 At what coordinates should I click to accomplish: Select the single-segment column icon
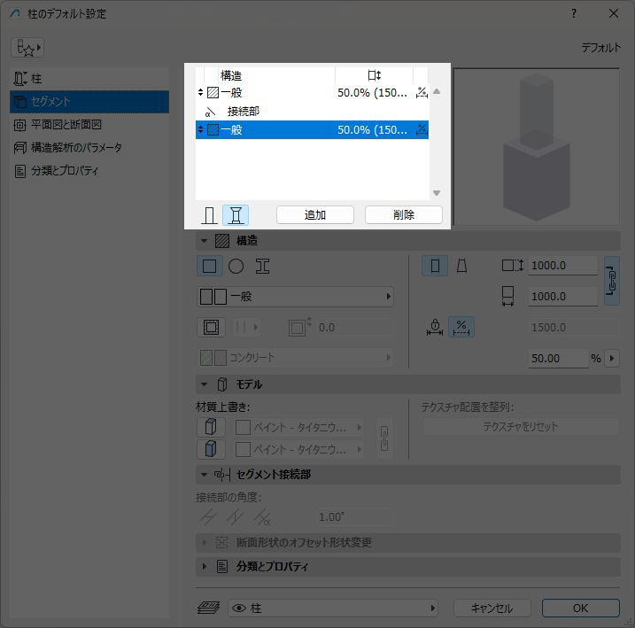click(209, 214)
